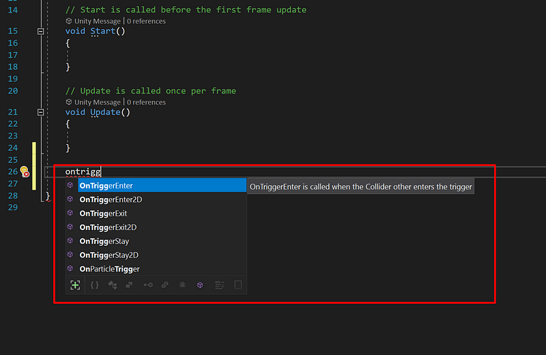Image resolution: width=546 pixels, height=355 pixels.
Task: Toggle the classes filter icon
Action: click(112, 285)
